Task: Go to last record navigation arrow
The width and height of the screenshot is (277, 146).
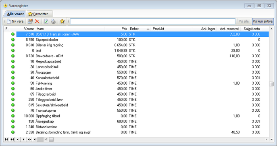Action: tap(35, 140)
